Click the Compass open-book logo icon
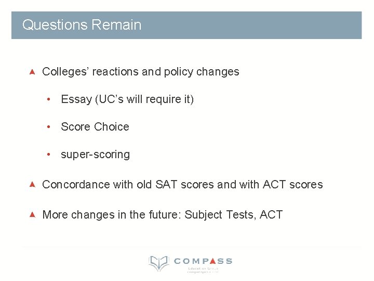The height and width of the screenshot is (281, 374). coord(158,263)
